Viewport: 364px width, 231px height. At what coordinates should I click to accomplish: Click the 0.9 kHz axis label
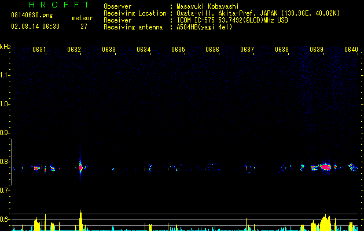click(x=5, y=133)
